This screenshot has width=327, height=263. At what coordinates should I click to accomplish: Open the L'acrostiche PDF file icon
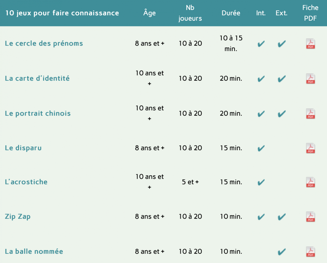point(311,182)
